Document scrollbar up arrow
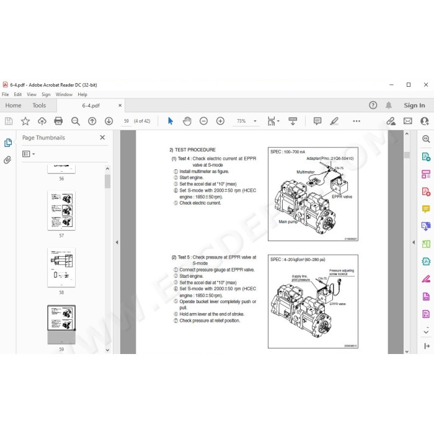Image resolution: width=434 pixels, height=434 pixels. click(x=407, y=134)
